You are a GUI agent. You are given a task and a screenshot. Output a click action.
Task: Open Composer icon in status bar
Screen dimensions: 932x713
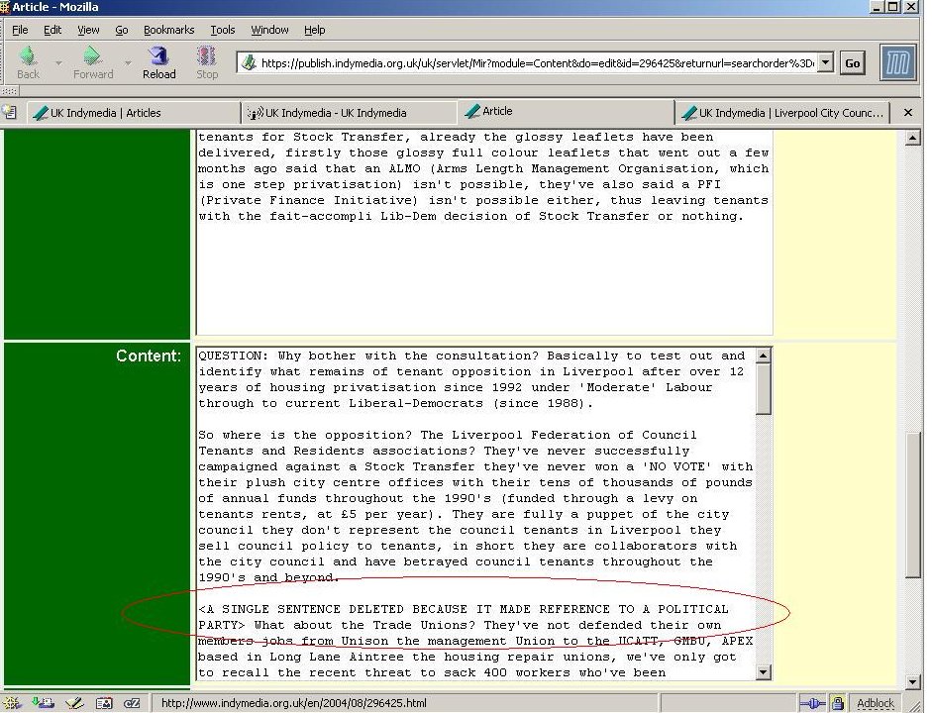point(73,703)
